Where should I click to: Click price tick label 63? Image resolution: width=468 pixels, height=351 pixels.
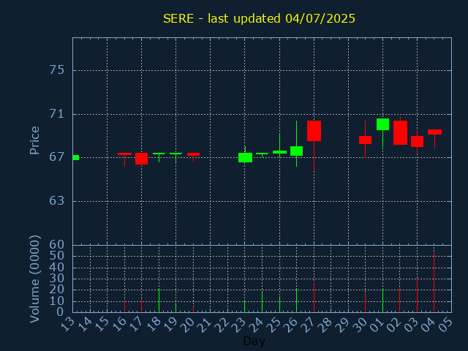(x=57, y=201)
